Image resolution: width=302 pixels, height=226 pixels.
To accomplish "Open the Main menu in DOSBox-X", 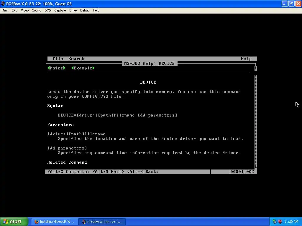I will [5, 10].
